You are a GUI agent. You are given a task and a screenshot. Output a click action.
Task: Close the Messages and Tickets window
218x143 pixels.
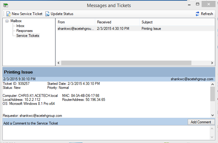click(208, 4)
